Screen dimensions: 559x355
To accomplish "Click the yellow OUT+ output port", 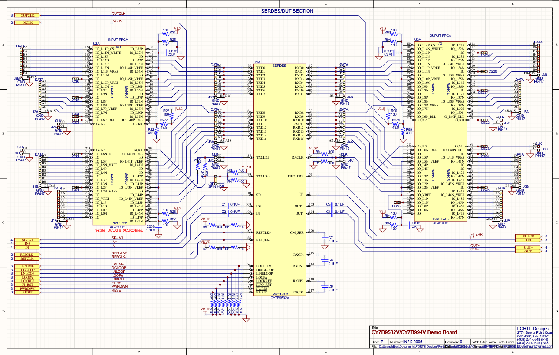I will tap(528, 247).
